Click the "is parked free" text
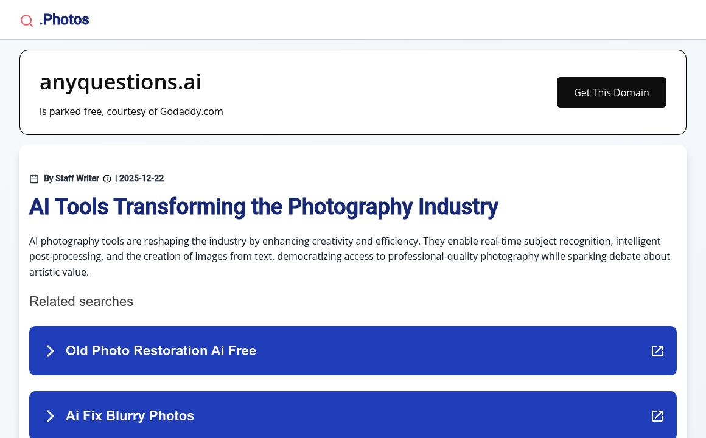This screenshot has width=706, height=438. point(71,112)
